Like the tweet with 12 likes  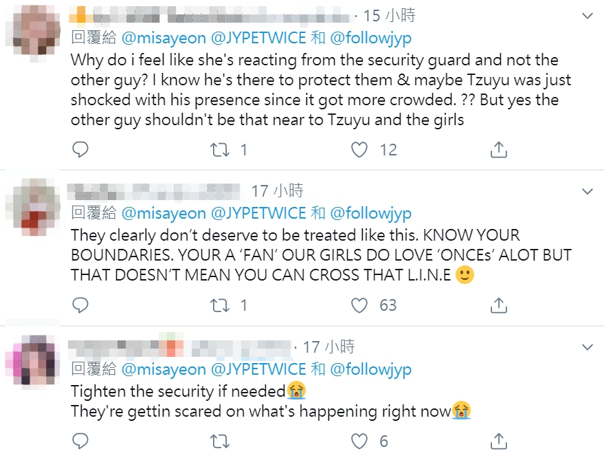(359, 149)
